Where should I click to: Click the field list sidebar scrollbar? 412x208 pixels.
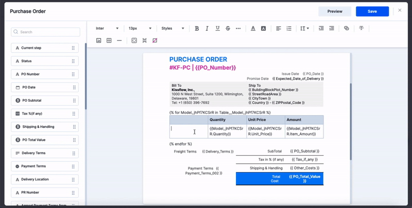click(86, 76)
